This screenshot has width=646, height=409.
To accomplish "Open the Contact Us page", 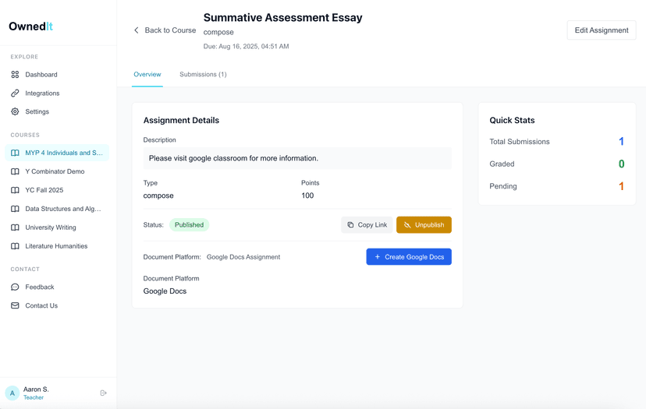I will click(57, 305).
